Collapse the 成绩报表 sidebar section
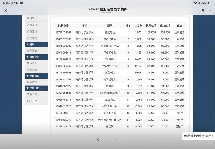The height and width of the screenshot is (149, 215). pyautogui.click(x=36, y=76)
